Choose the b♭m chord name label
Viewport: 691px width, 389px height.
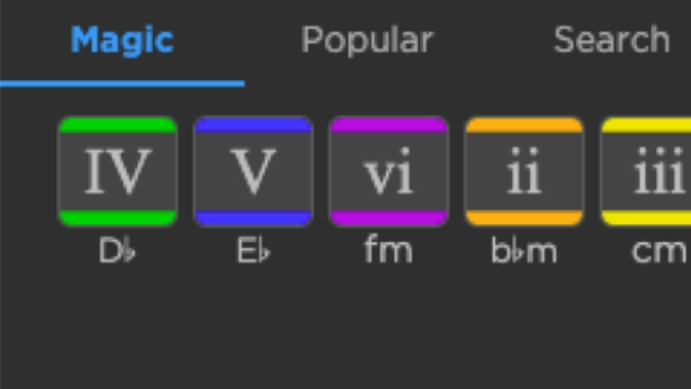point(524,250)
